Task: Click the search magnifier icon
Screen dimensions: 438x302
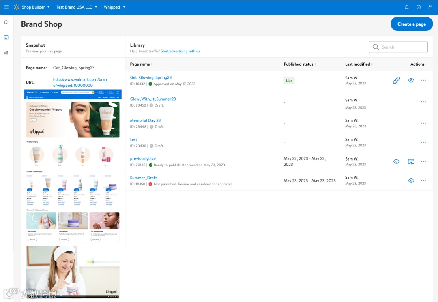Action: (376, 47)
